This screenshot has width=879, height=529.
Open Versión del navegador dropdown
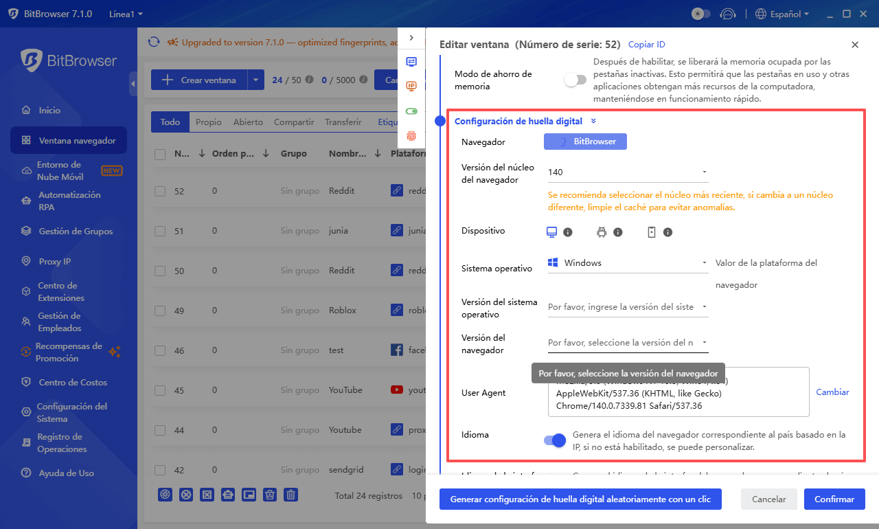tap(628, 342)
